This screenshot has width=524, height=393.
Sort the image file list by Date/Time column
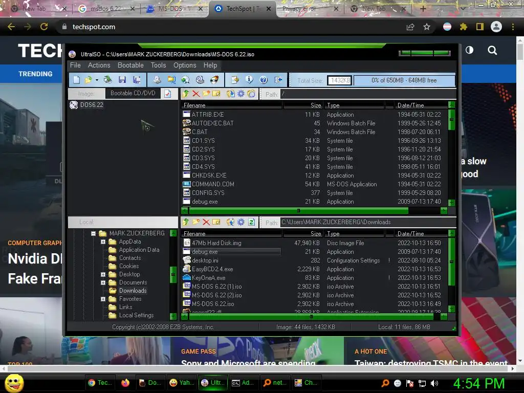pos(420,105)
